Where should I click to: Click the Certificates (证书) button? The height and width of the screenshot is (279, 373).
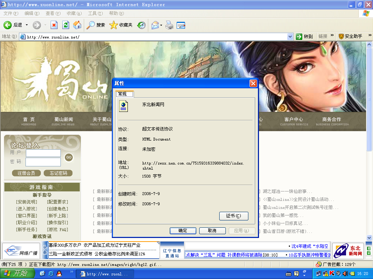click(233, 216)
